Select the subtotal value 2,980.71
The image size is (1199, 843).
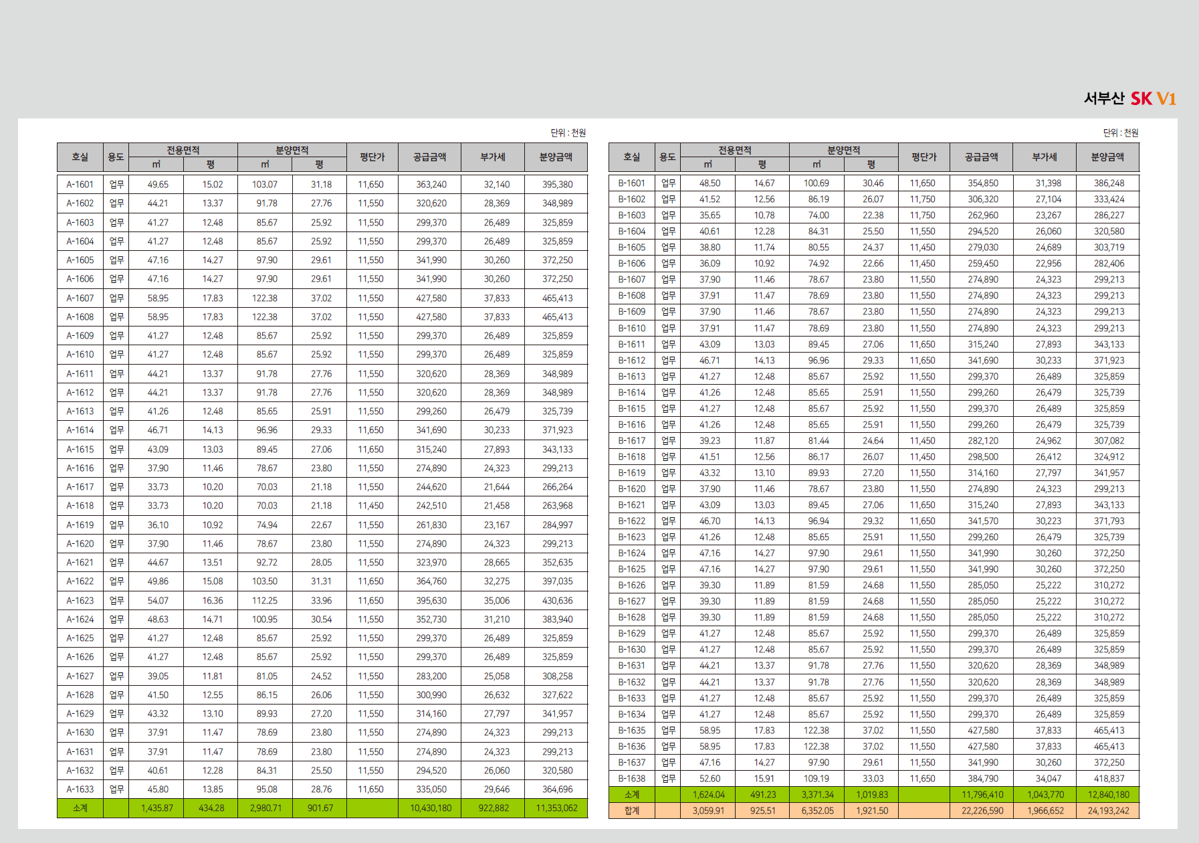coord(265,808)
